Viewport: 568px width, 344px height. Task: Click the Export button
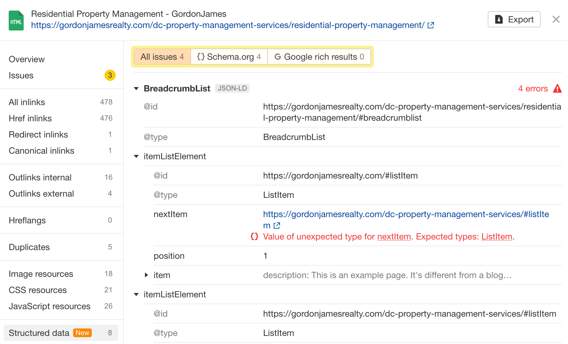[x=514, y=19]
